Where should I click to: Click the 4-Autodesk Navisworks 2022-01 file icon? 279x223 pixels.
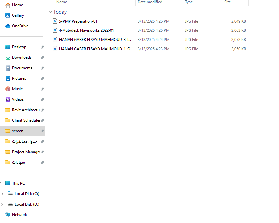pos(55,30)
